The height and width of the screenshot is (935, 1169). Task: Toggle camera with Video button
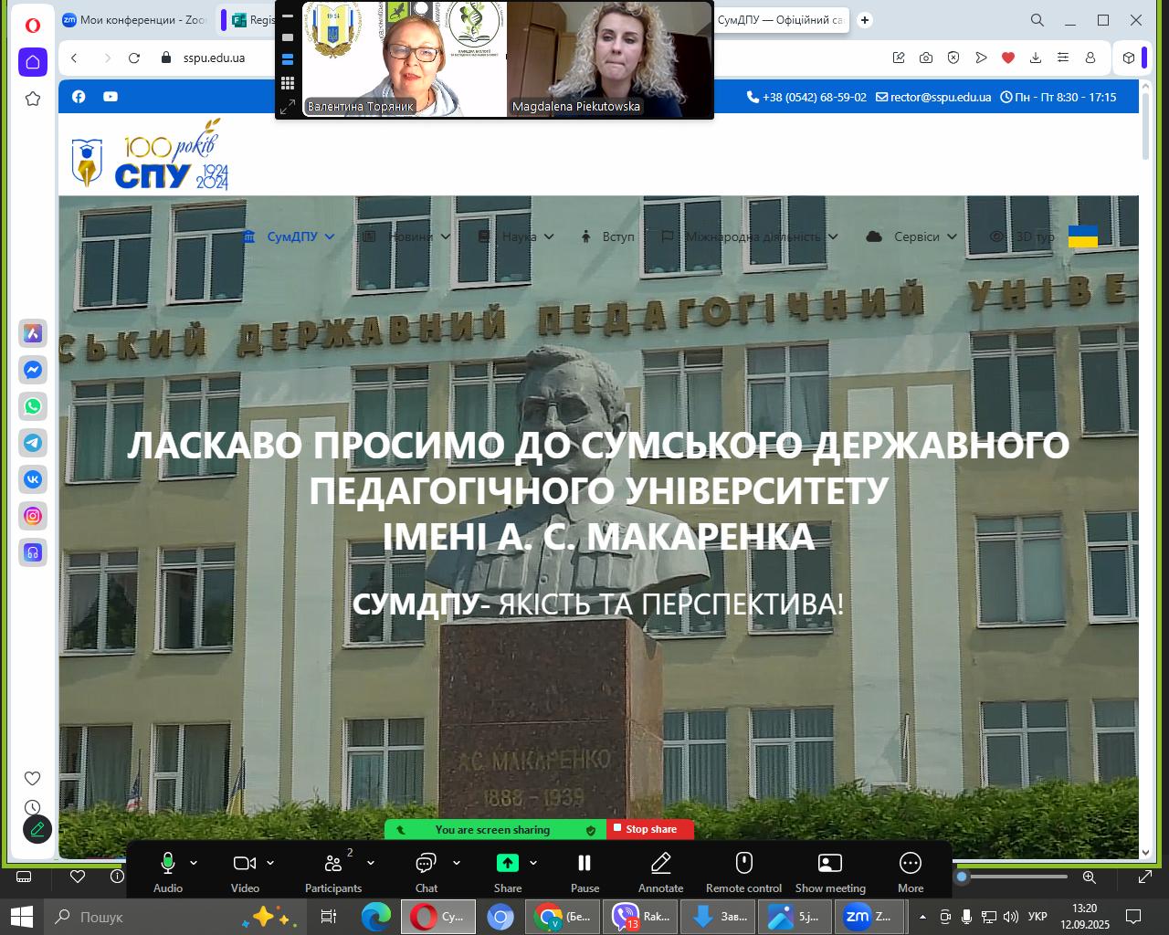tap(245, 871)
